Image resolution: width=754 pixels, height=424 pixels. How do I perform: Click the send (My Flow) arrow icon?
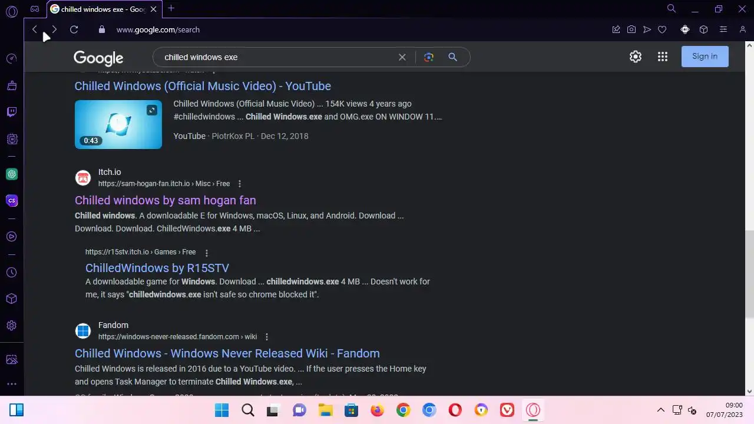click(647, 29)
